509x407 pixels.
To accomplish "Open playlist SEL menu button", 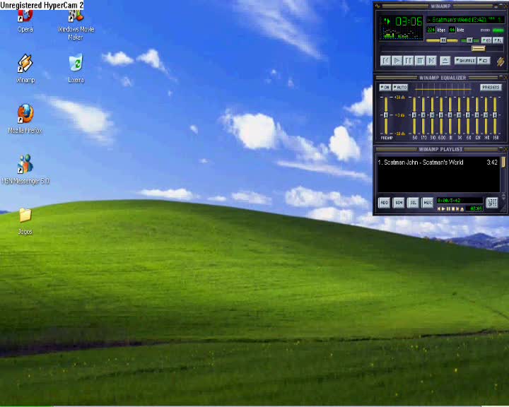I will 413,203.
